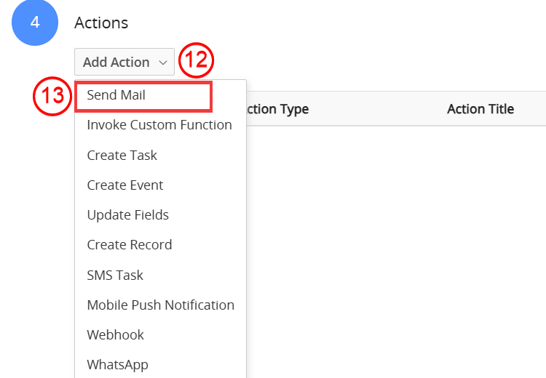Click the Action Type column header
The width and height of the screenshot is (546, 378).
pyautogui.click(x=277, y=109)
